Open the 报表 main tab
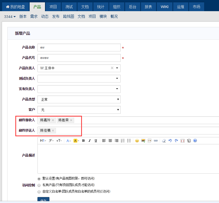The width and height of the screenshot is (219, 203). (x=148, y=7)
